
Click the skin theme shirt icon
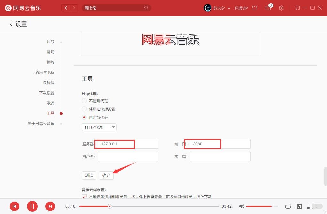255,8
